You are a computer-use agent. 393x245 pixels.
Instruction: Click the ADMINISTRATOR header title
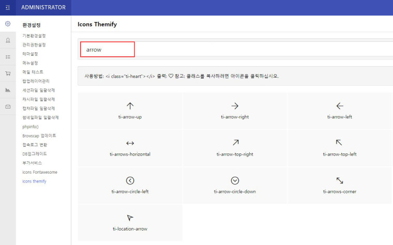pyautogui.click(x=43, y=8)
